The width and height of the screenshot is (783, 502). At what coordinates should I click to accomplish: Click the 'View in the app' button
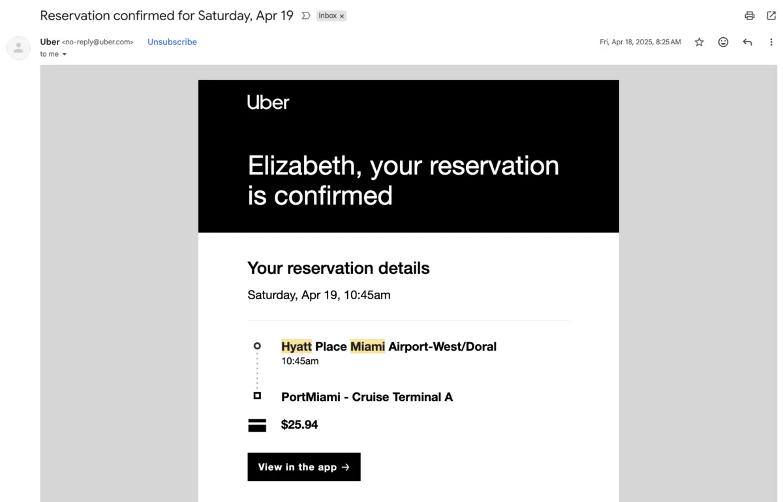tap(303, 467)
